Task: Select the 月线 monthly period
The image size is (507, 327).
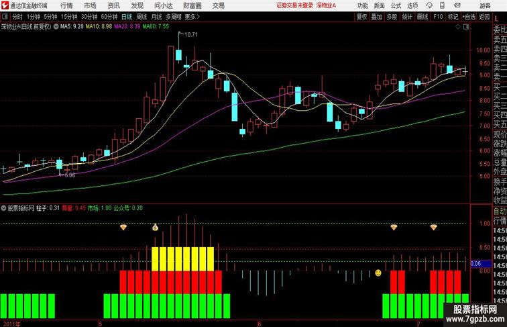Action: click(x=156, y=17)
